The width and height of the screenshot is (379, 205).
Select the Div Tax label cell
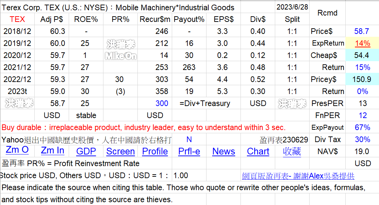point(327,139)
